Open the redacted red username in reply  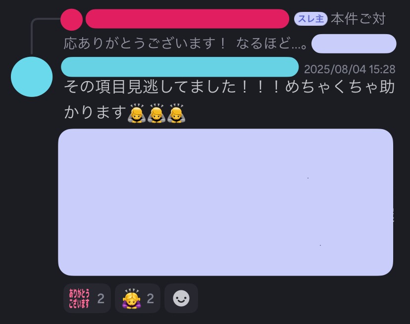point(187,19)
